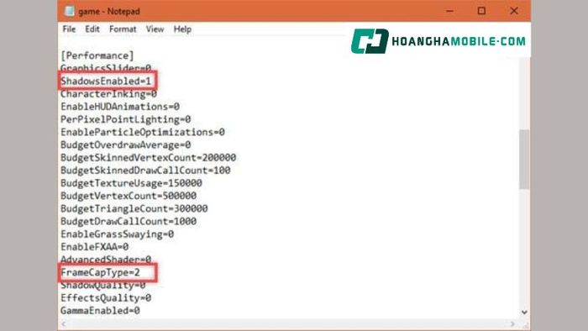The width and height of the screenshot is (588, 331).
Task: Click the BudgetDrawCallCount=1000 line
Action: point(129,221)
